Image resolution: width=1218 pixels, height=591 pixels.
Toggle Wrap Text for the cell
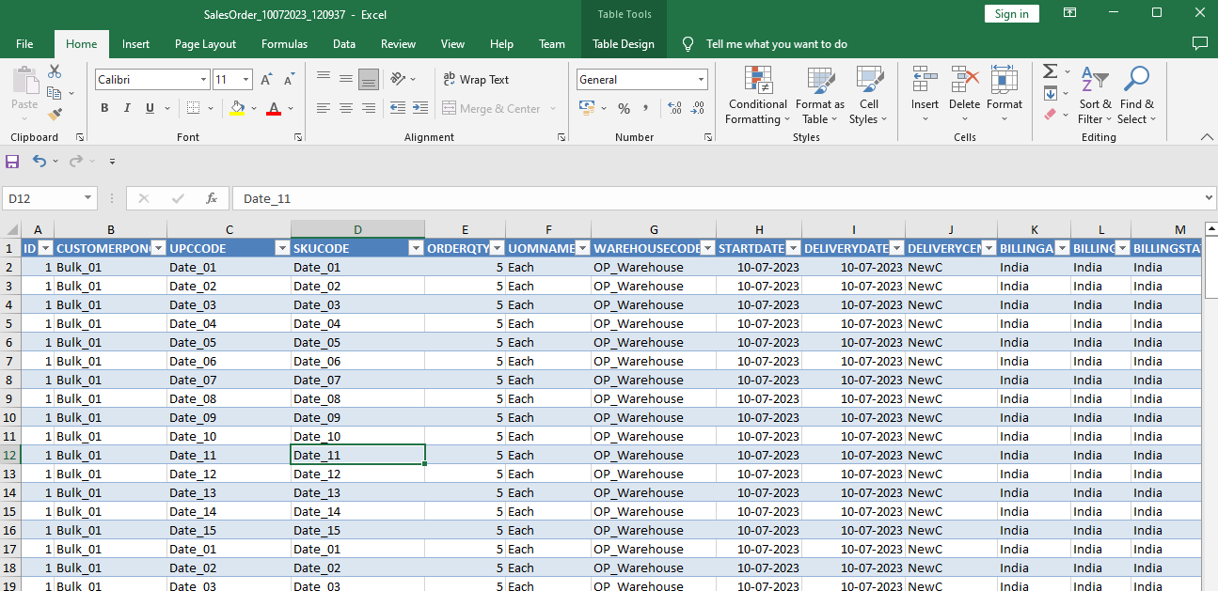coord(476,80)
